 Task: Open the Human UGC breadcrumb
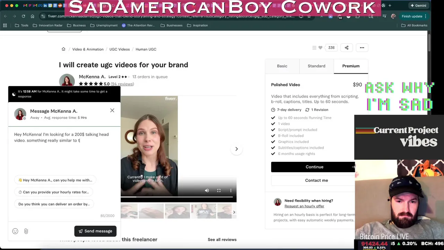[146, 49]
